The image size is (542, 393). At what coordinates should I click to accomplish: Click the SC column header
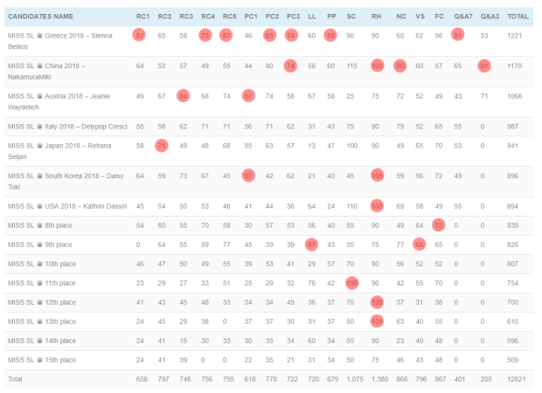click(x=351, y=17)
